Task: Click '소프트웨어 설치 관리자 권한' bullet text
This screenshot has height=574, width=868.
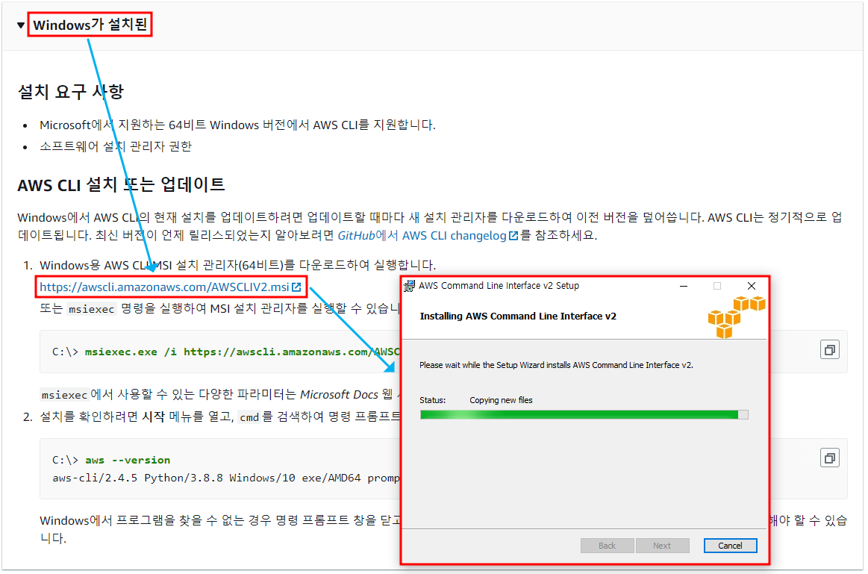Action: coord(116,146)
